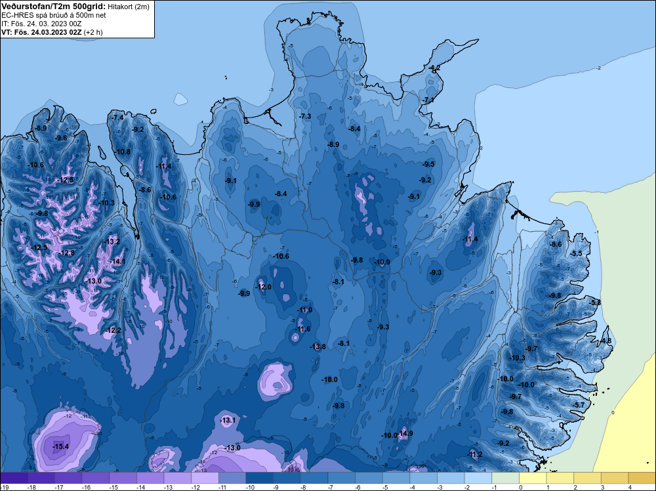This screenshot has height=491, width=656.
Task: Click the -4.8 temperature label
Action: [x=605, y=341]
